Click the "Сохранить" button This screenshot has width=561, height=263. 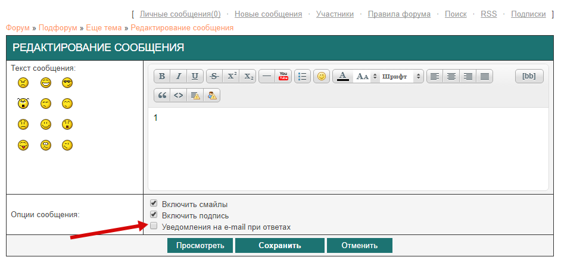[x=279, y=246]
